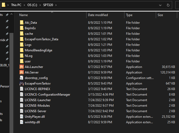Select the LICENSE-Launcher file name
Viewport: 179px width, 133px height.
coord(38,100)
